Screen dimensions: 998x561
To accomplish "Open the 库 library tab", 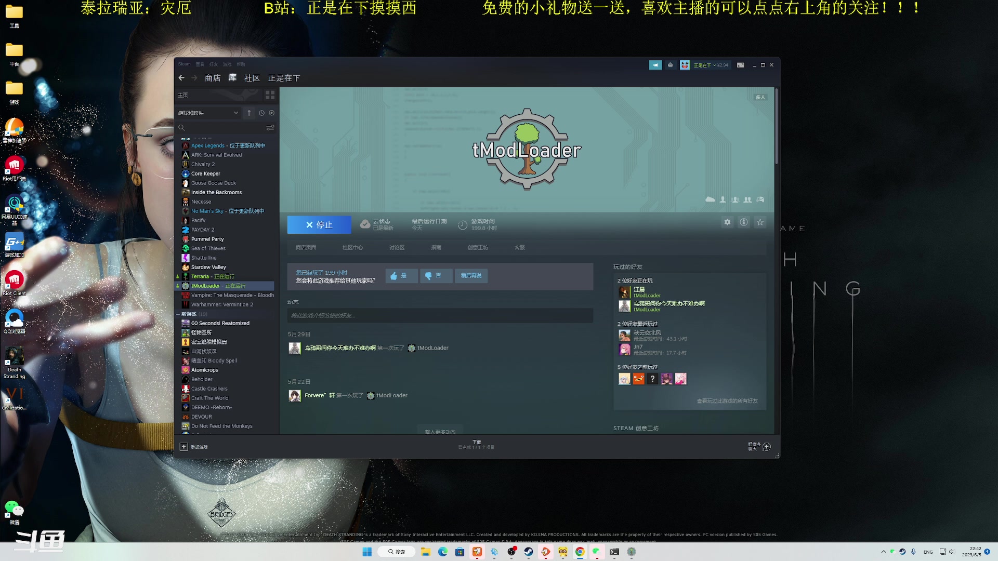I will coord(232,78).
